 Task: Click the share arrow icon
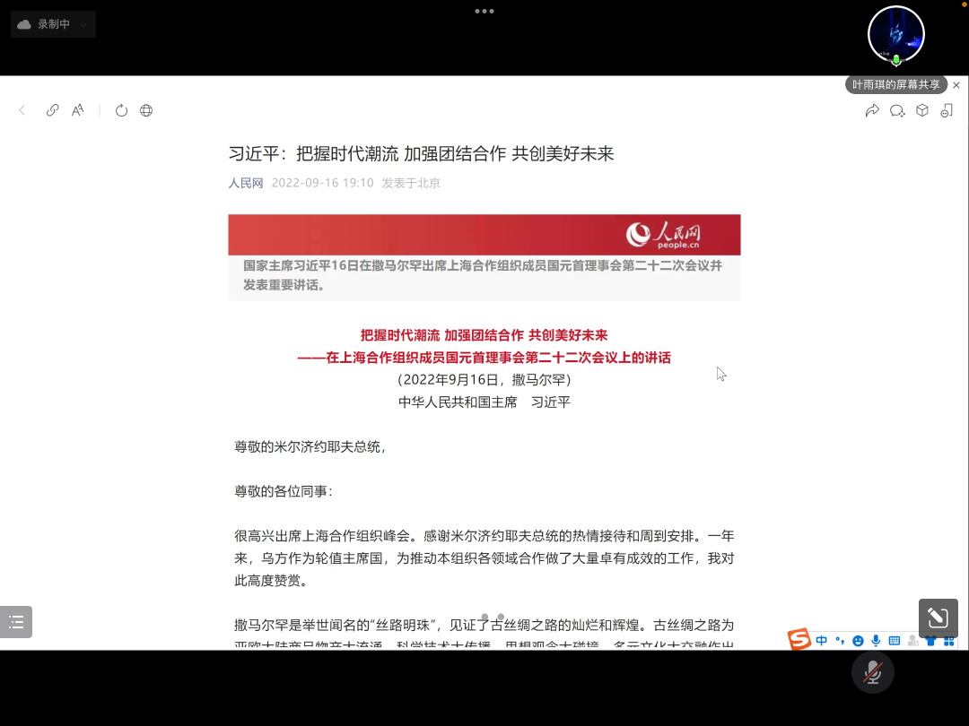(871, 110)
